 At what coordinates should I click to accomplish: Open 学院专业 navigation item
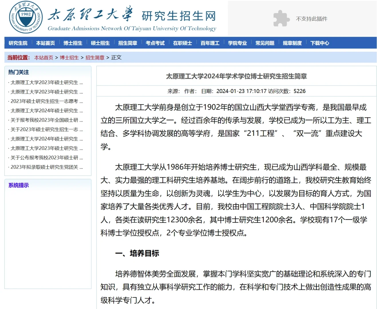coord(238,43)
